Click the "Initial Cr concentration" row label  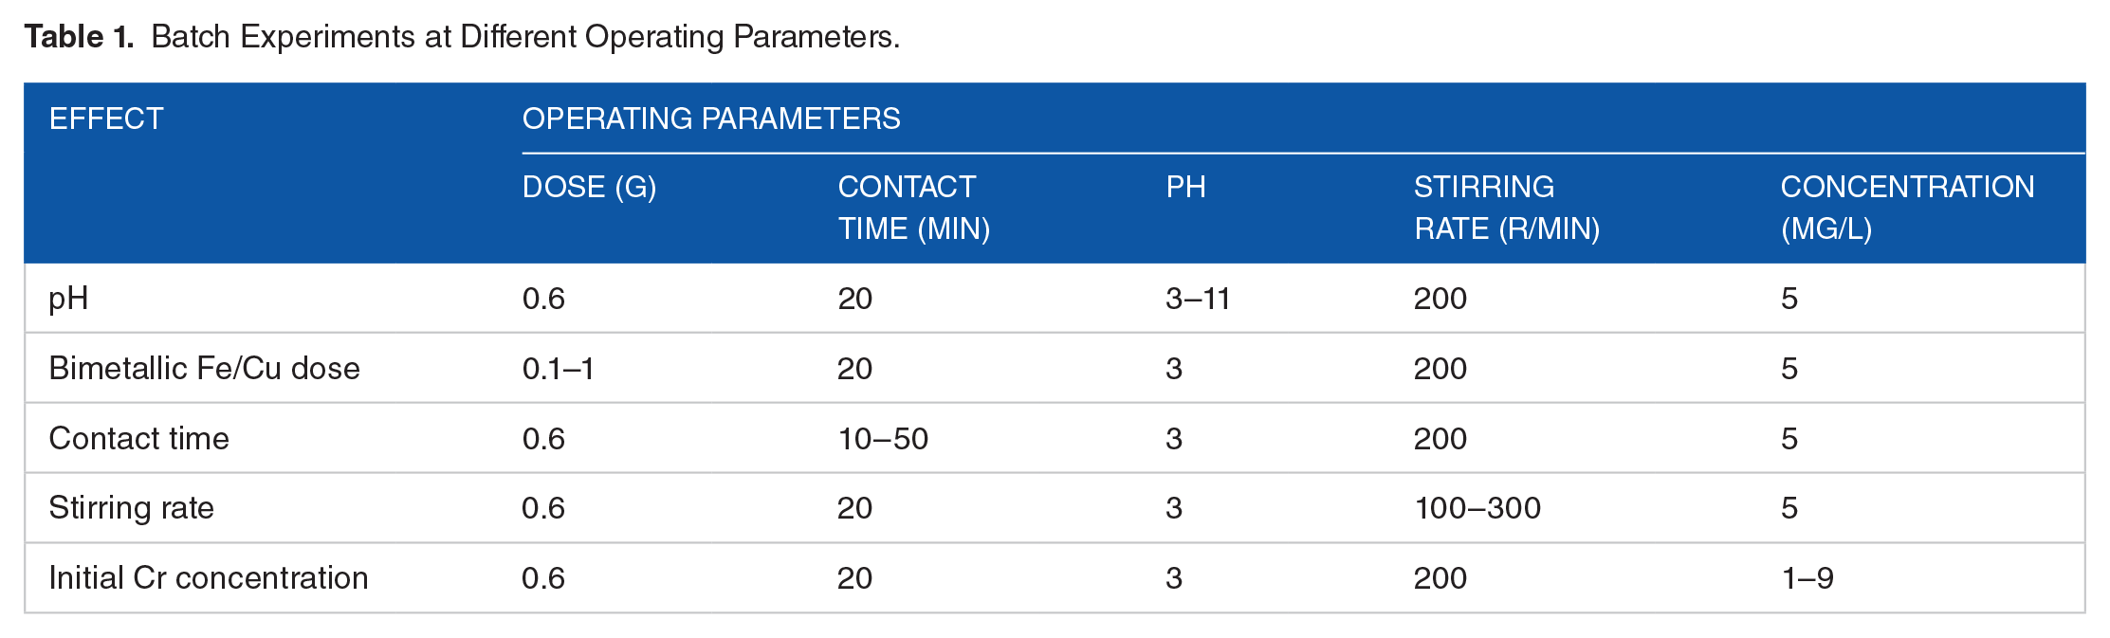coord(208,578)
